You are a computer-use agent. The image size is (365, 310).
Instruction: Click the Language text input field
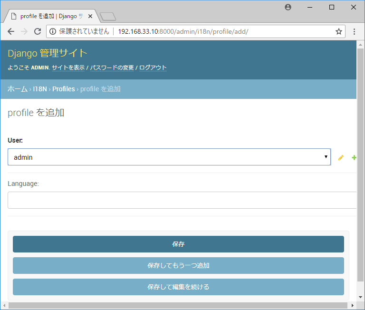coord(181,200)
